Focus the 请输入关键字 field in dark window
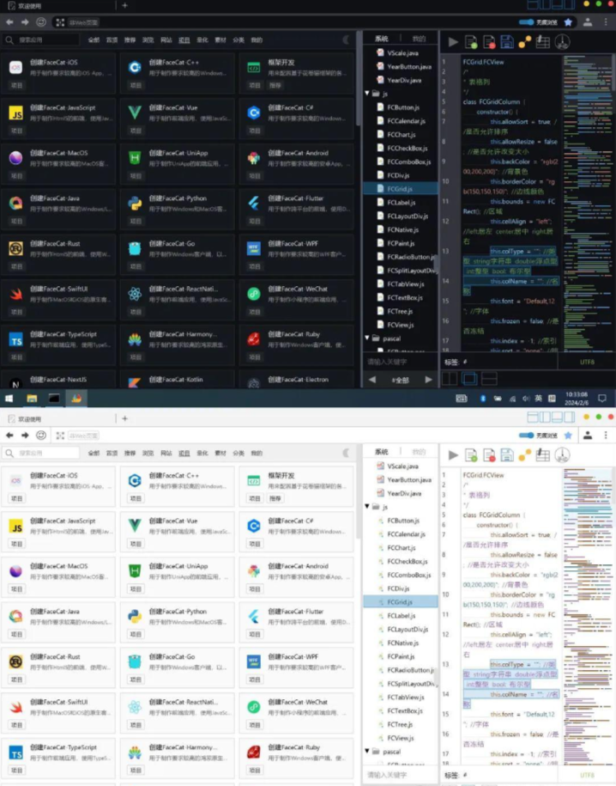This screenshot has width=616, height=786. click(400, 362)
